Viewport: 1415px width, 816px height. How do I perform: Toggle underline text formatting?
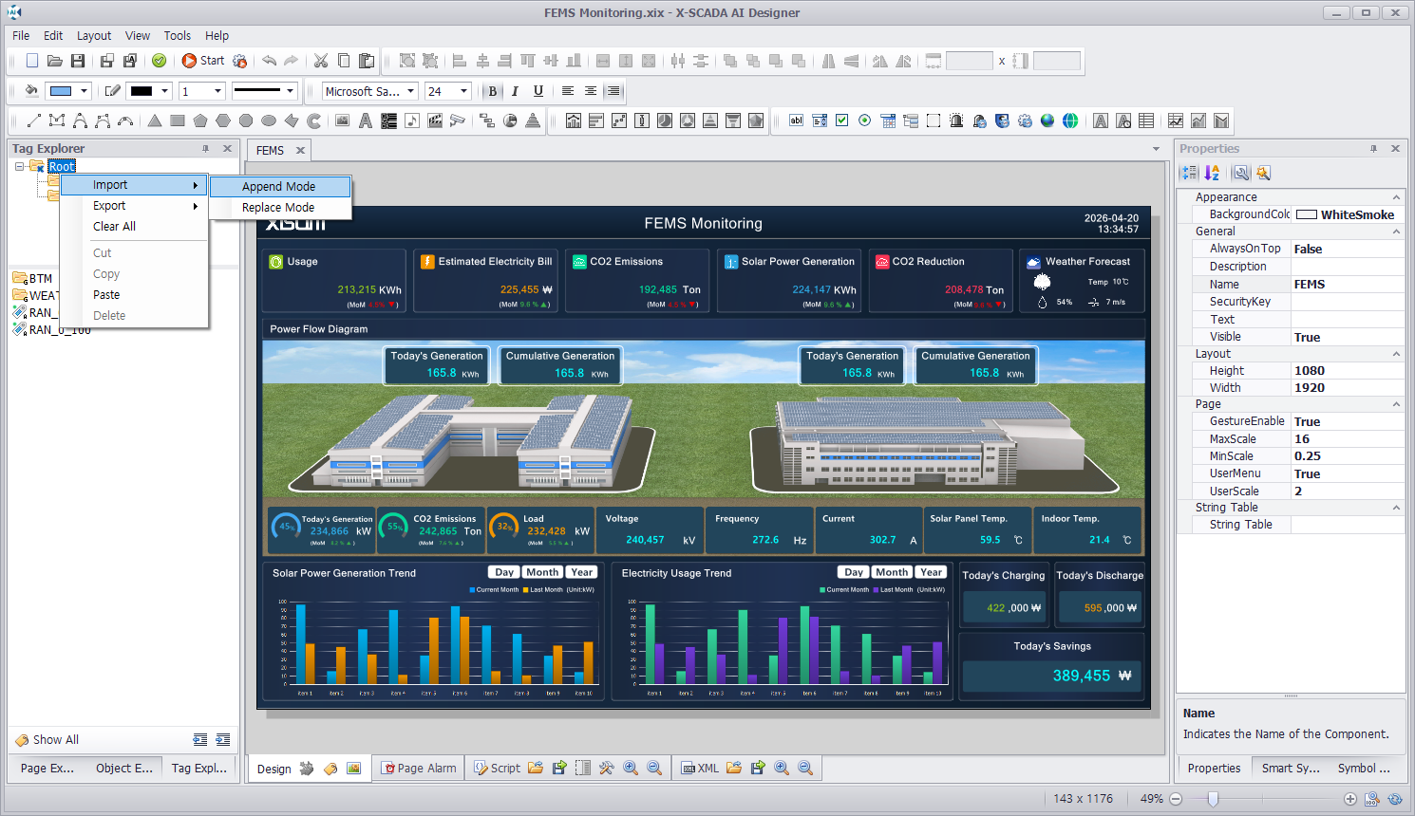point(538,91)
